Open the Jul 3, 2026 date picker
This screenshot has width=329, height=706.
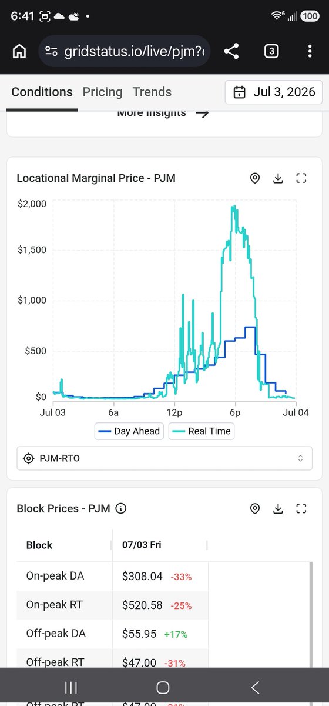click(274, 92)
